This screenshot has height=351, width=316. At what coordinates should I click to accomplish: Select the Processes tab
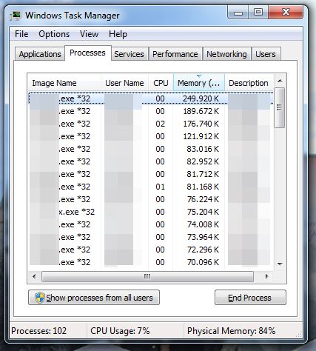87,53
